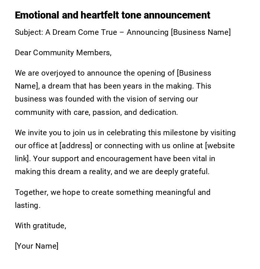Select the [Your Name] signature placeholder
The height and width of the screenshot is (269, 260).
36,246
